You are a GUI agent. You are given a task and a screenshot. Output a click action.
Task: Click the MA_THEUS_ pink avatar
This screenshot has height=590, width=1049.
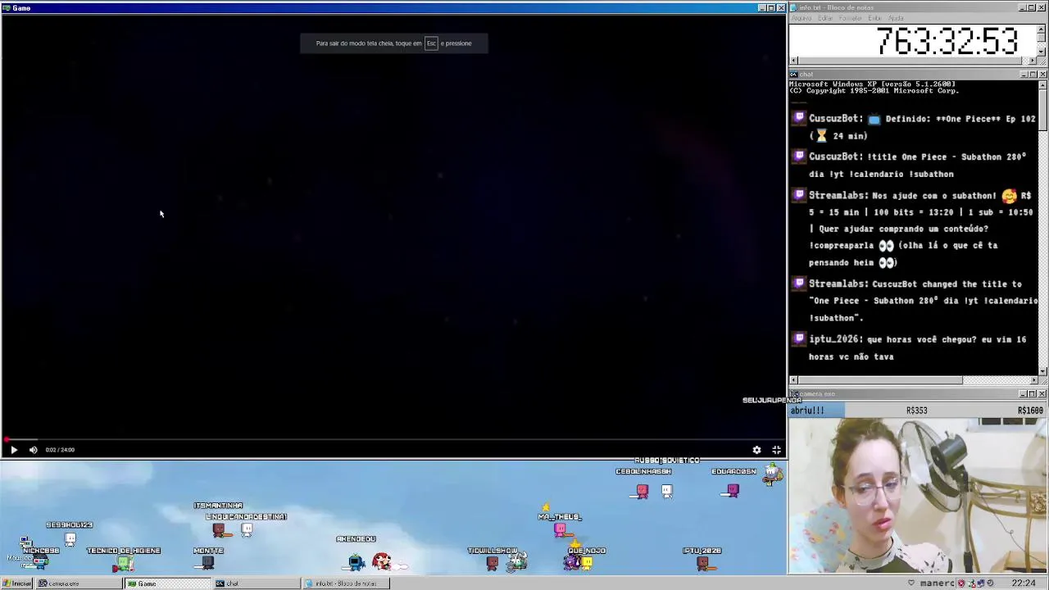(x=560, y=530)
